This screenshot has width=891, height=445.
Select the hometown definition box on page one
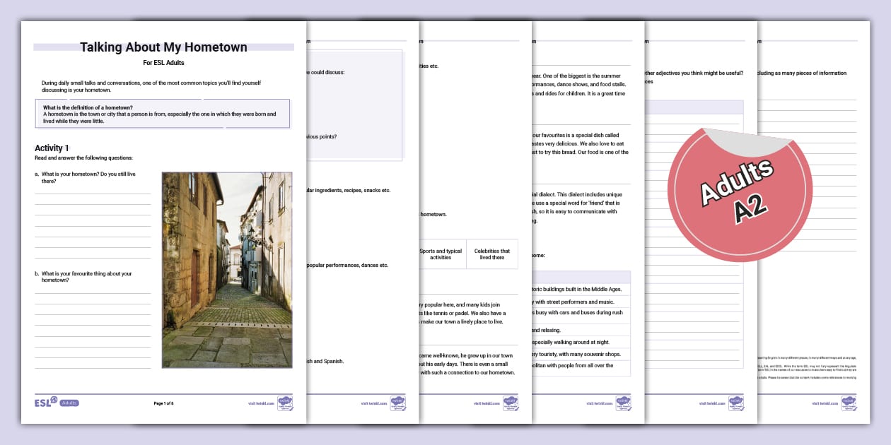pos(161,114)
